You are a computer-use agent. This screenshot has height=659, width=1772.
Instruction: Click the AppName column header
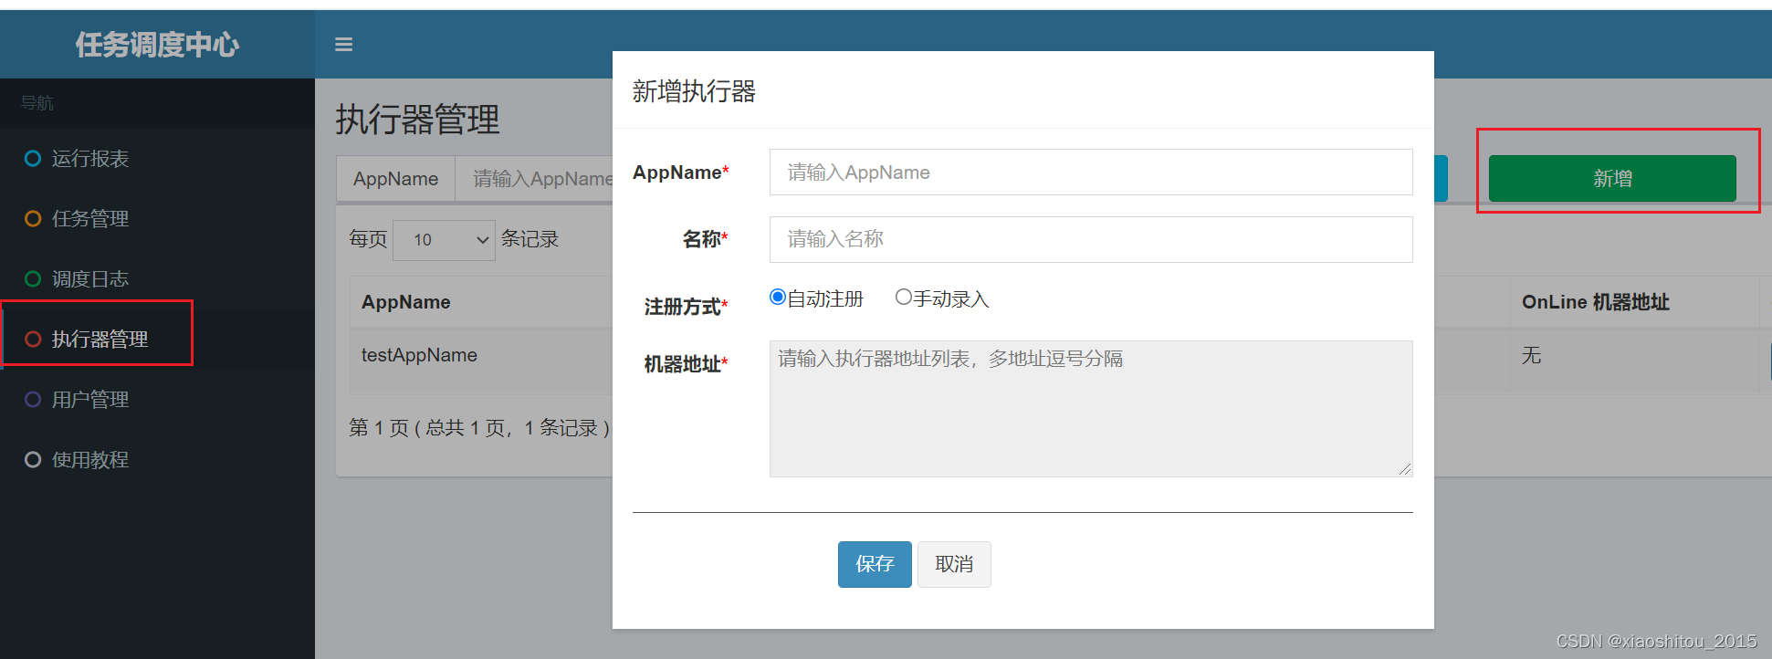[406, 302]
